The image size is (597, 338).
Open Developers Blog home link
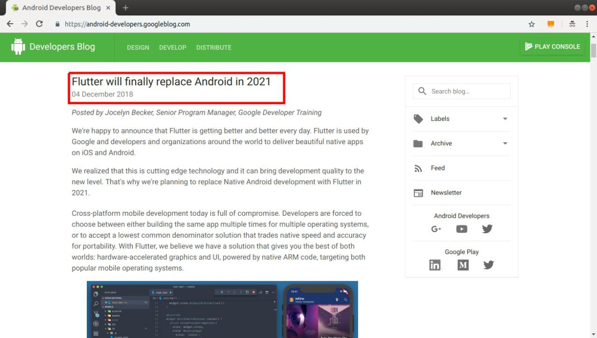(x=62, y=47)
